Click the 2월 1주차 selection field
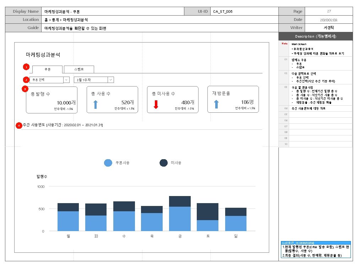Screen dimensions: 358x268 point(94,80)
